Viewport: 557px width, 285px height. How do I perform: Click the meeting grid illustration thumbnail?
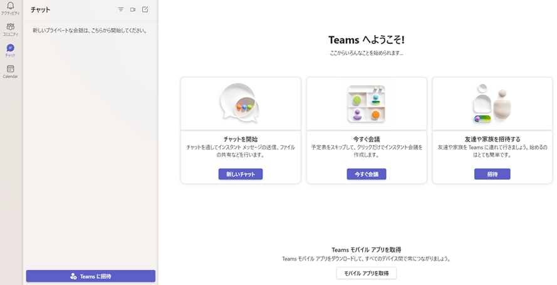(x=367, y=103)
